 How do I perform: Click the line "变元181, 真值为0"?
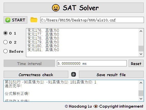click(43, 50)
